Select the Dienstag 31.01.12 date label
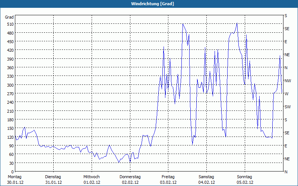The height and width of the screenshot is (186, 298). [x=53, y=180]
